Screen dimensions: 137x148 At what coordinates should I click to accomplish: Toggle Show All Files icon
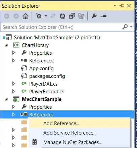coord(81,16)
